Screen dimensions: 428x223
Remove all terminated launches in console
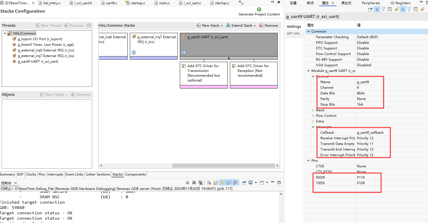click(200, 183)
